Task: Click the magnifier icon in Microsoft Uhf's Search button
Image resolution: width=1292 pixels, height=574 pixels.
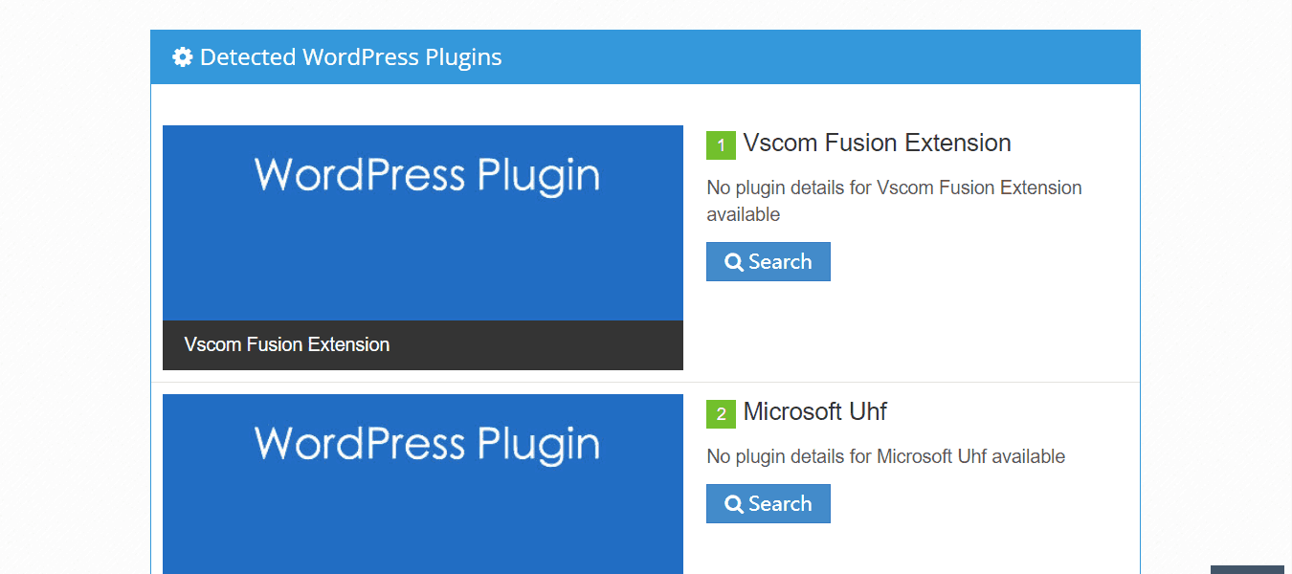Action: 734,503
